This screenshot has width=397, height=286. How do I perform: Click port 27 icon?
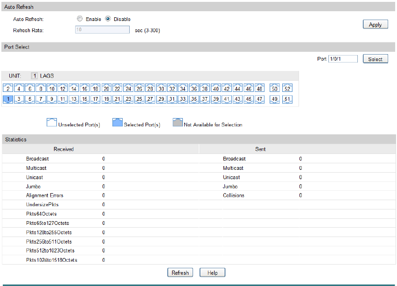[150, 99]
